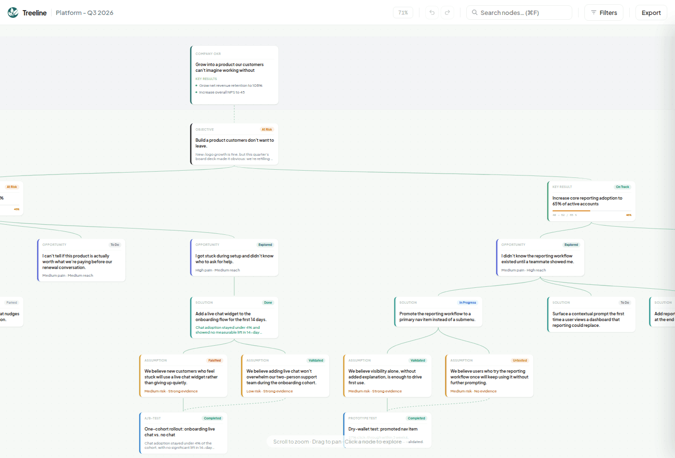Click the Done badge on the live chat solution

click(268, 303)
